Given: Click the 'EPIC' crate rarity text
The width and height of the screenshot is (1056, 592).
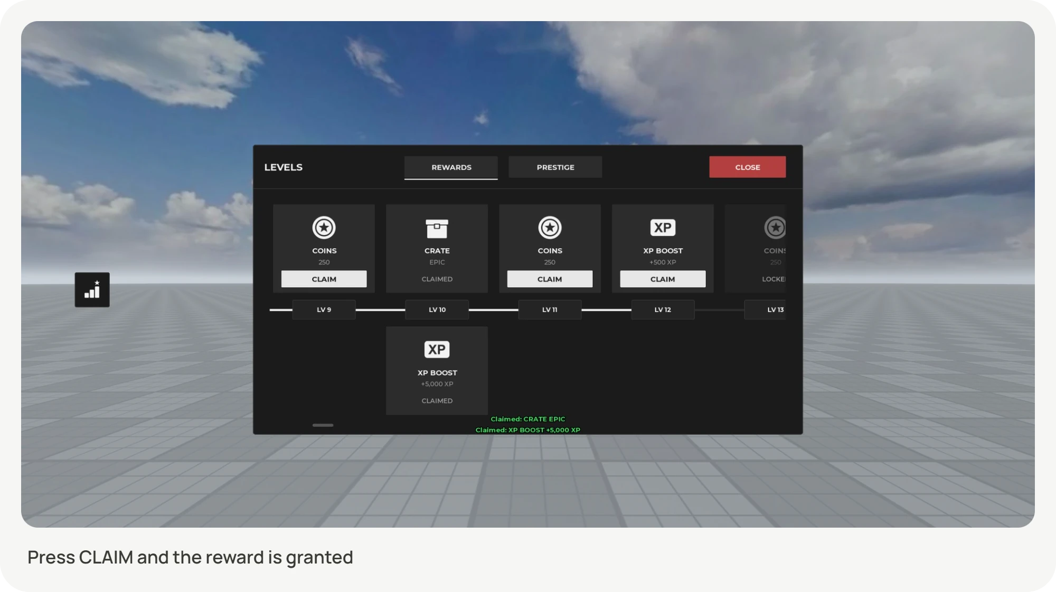Looking at the screenshot, I should [x=437, y=262].
